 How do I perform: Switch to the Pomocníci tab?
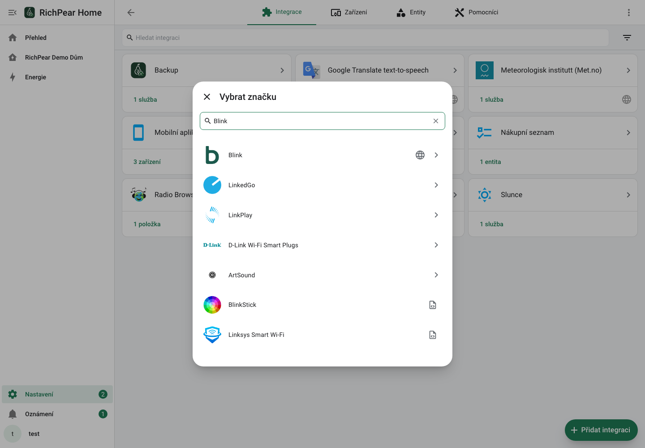pyautogui.click(x=476, y=12)
